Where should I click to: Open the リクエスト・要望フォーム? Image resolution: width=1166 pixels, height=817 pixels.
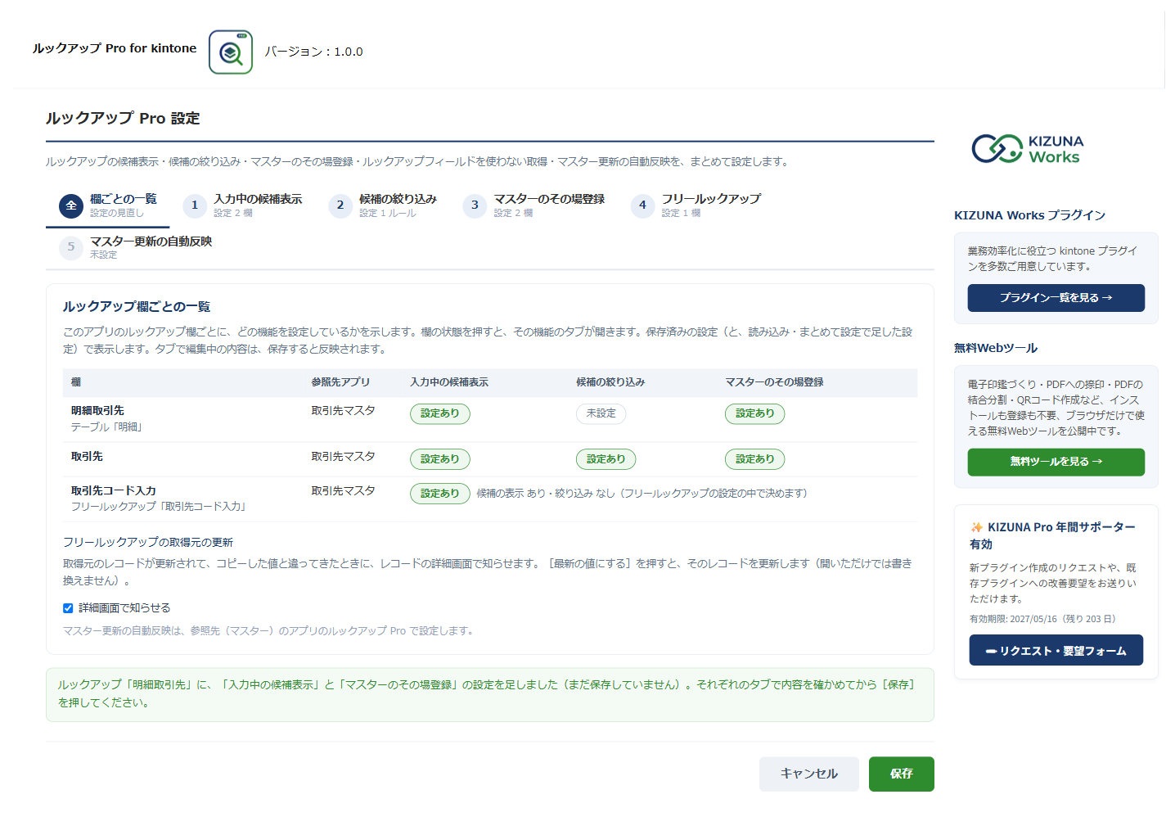[1056, 651]
